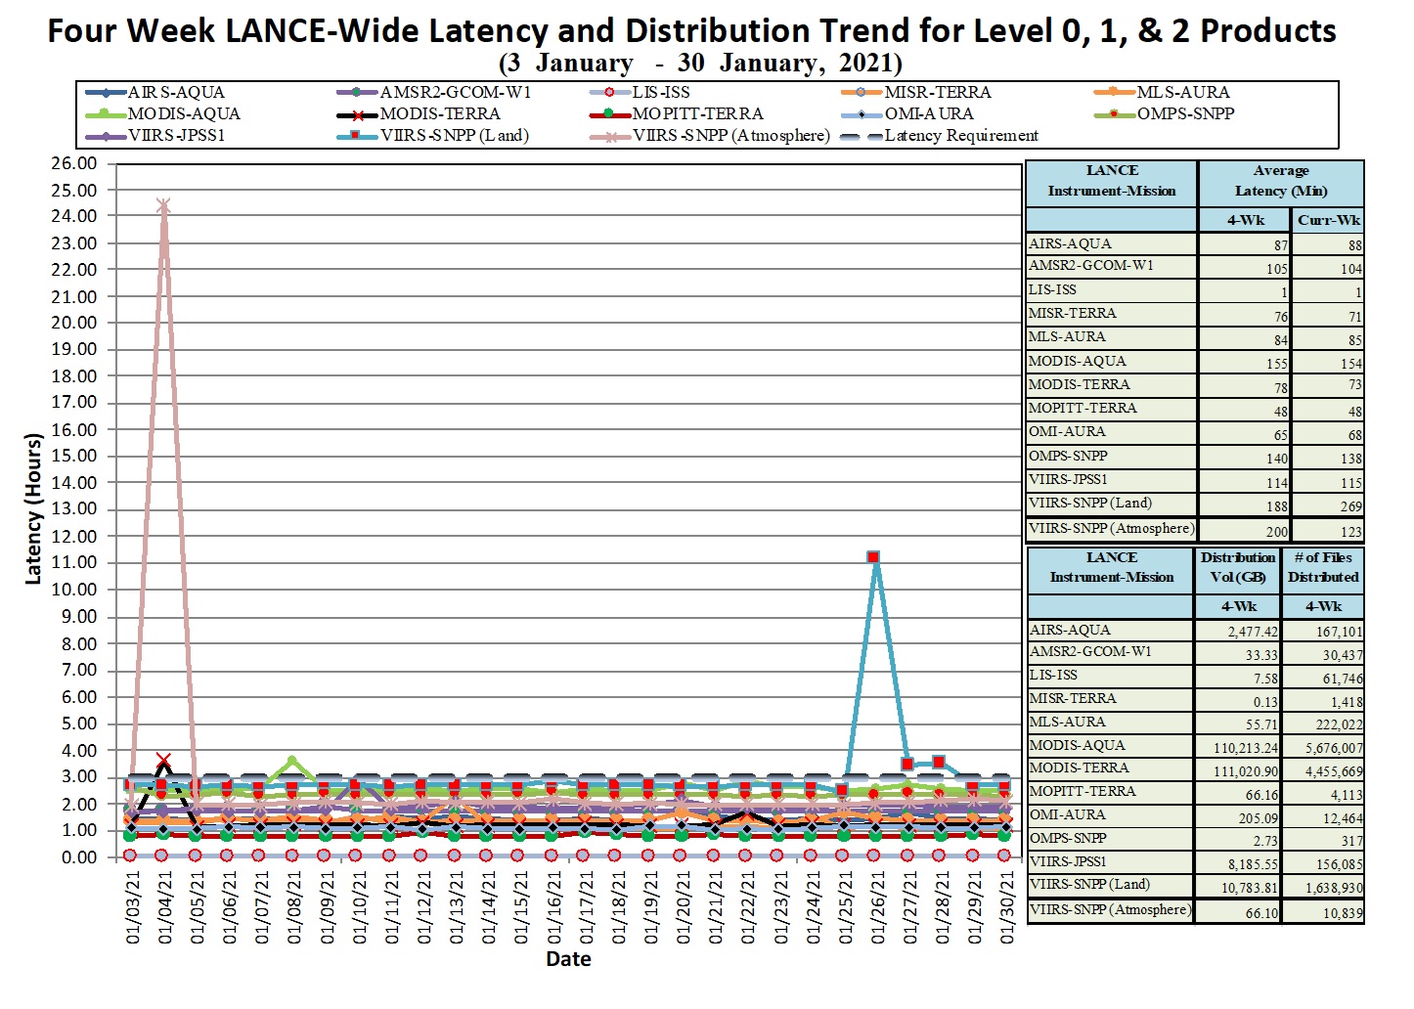Click the MLS-AURA legend entry
Viewport: 1414px width, 1009px height.
(x=1163, y=92)
